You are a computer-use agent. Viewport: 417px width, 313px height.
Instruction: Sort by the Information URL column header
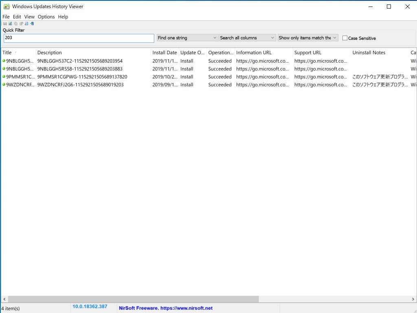click(264, 53)
